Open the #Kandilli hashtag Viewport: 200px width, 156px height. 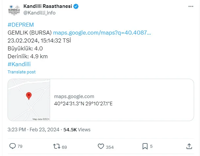tap(19, 64)
